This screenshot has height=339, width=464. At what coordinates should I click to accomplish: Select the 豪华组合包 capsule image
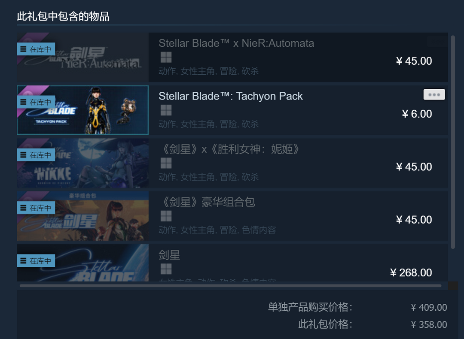[x=82, y=216]
